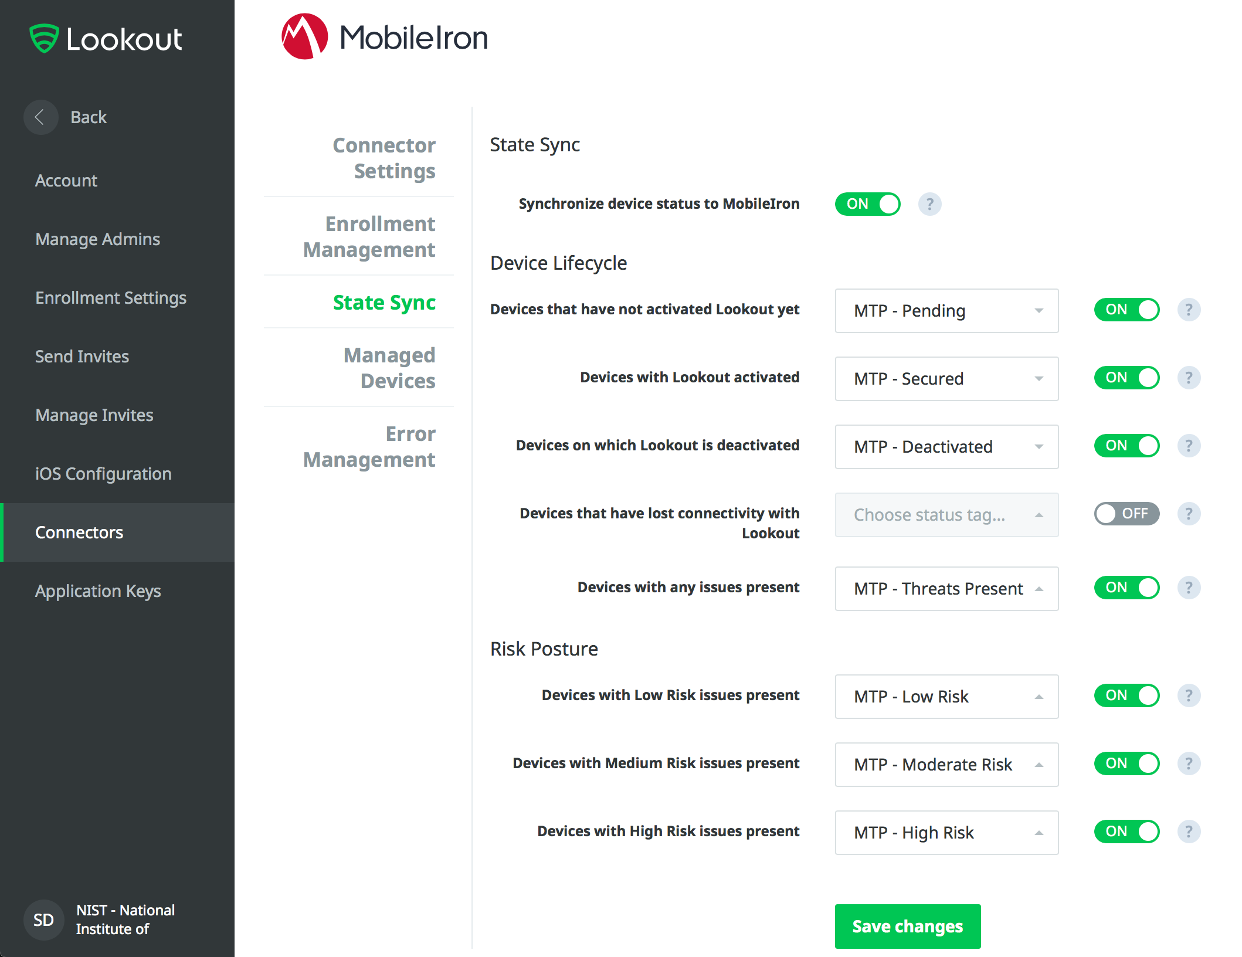Open help for devices not activated Lookout

click(x=1189, y=310)
